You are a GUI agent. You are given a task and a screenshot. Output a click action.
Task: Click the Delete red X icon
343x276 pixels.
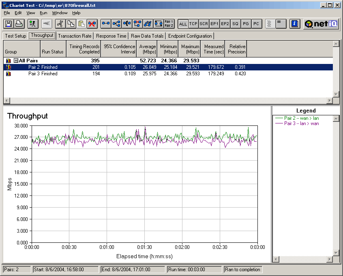pos(92,24)
